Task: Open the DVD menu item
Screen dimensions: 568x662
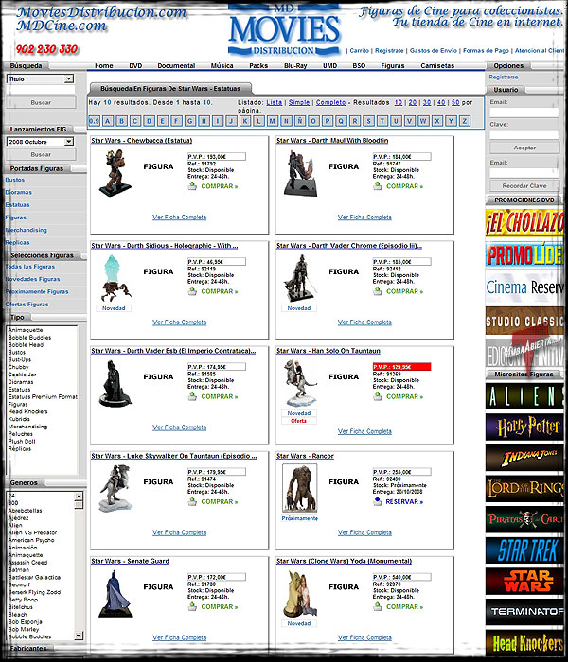Action: (135, 66)
